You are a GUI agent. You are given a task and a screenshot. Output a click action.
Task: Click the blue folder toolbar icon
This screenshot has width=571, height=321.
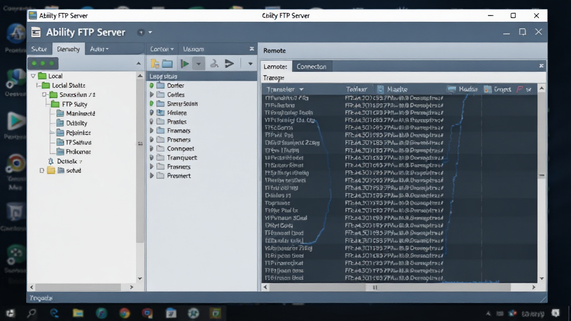167,64
